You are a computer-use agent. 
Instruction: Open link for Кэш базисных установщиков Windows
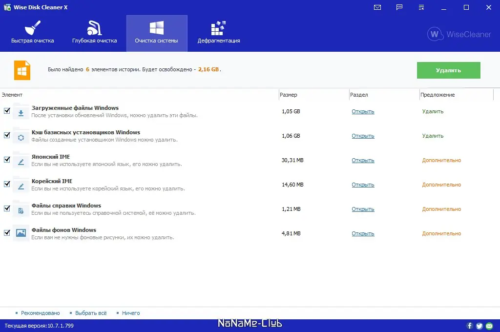click(x=363, y=136)
